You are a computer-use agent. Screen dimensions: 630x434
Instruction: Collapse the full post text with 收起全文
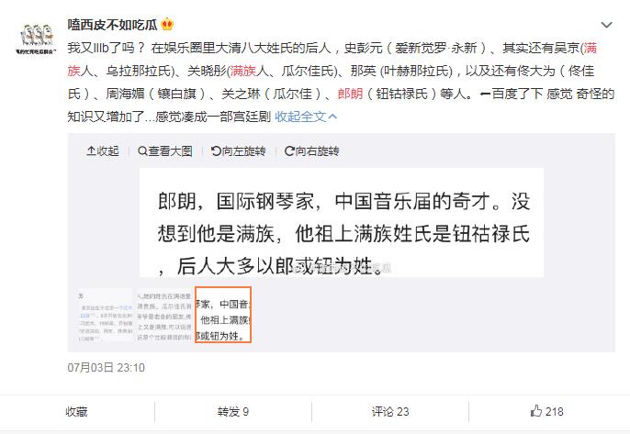[x=306, y=117]
